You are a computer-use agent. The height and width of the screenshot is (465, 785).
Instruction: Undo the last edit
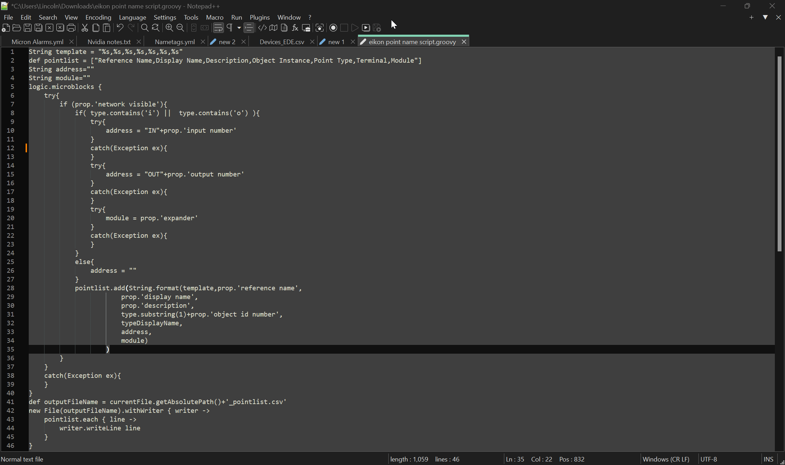pos(120,28)
